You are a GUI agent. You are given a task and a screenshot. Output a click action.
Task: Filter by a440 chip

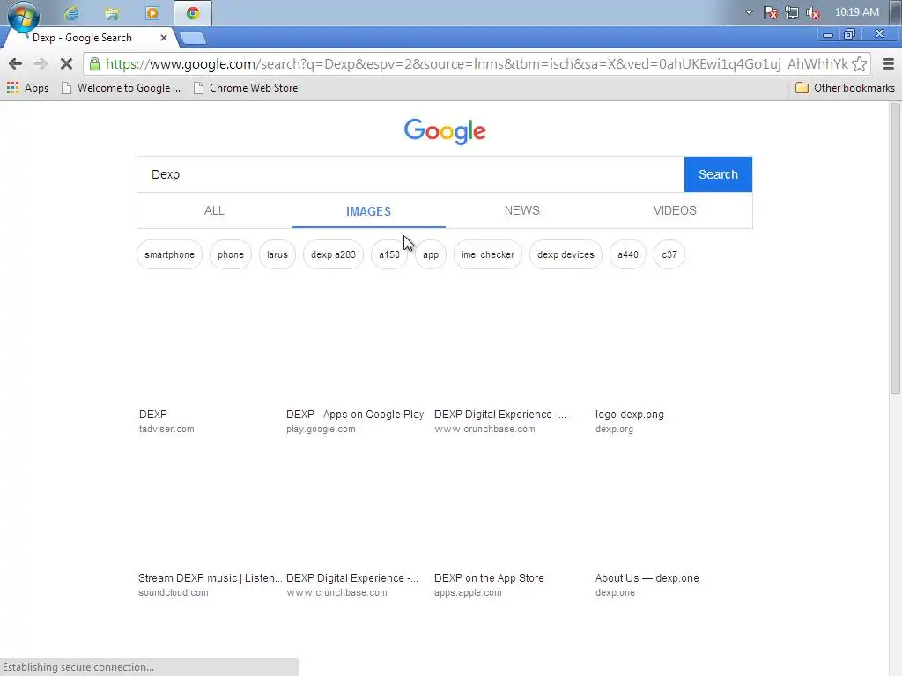point(627,254)
